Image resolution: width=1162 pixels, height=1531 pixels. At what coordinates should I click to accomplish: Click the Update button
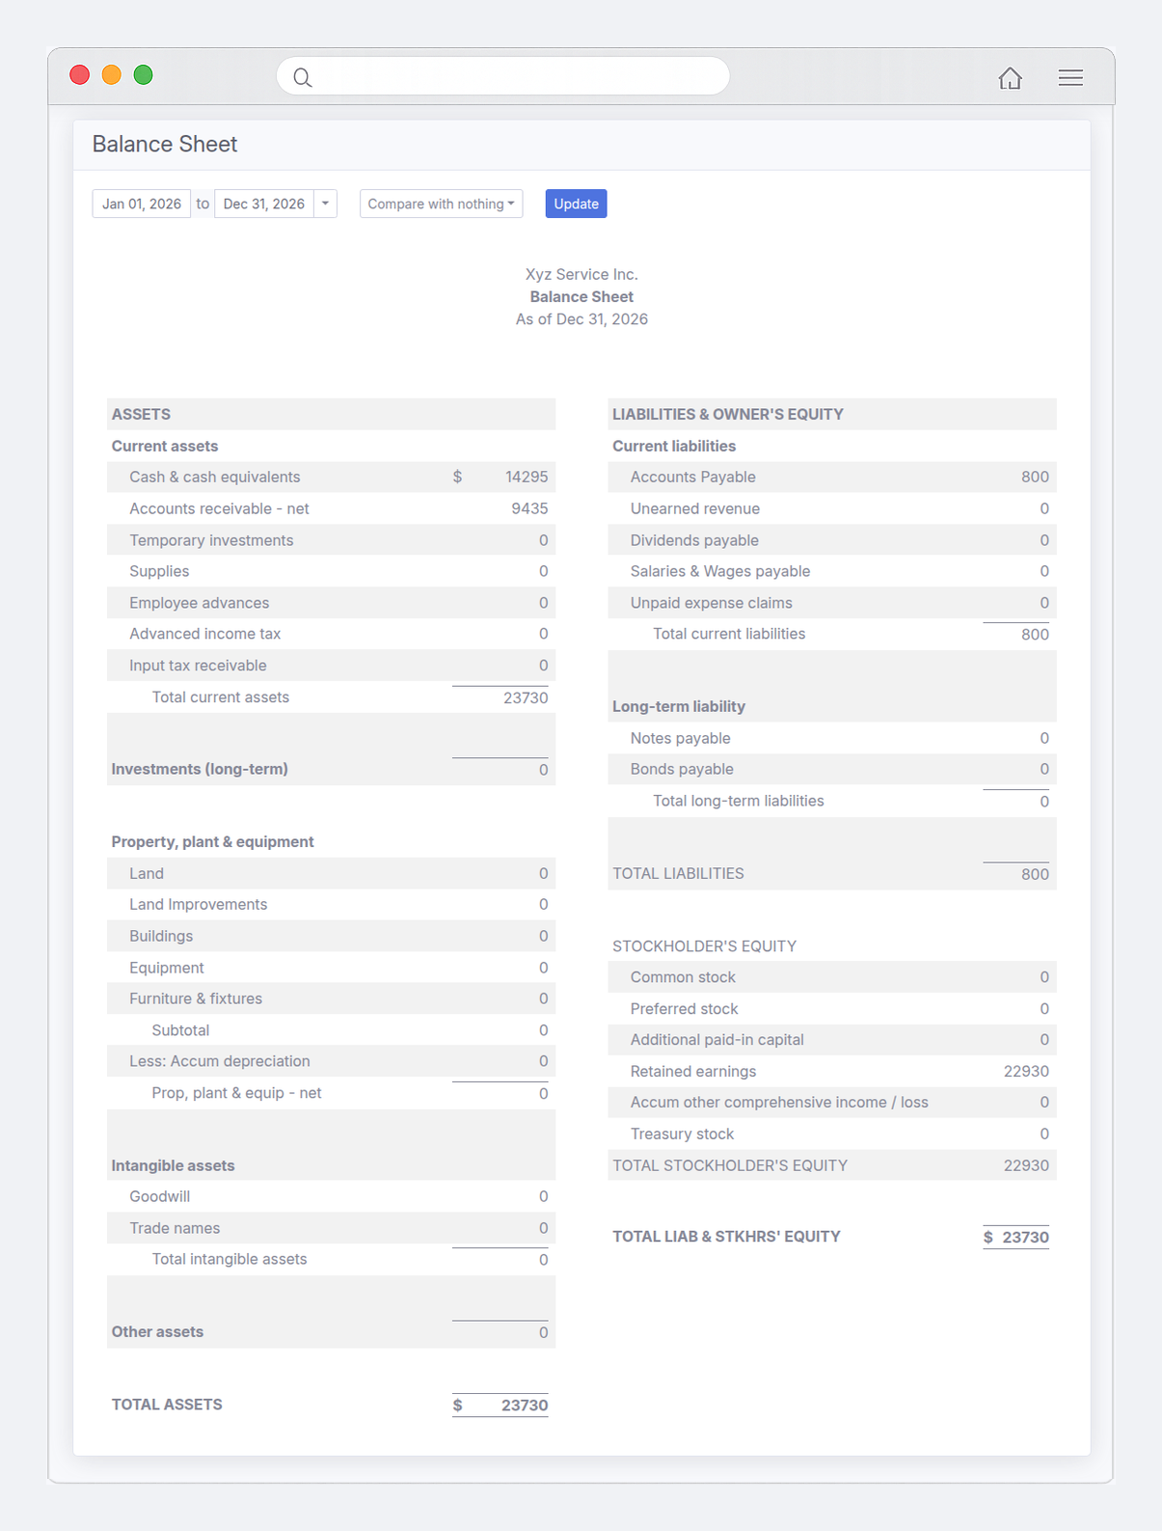pos(576,204)
